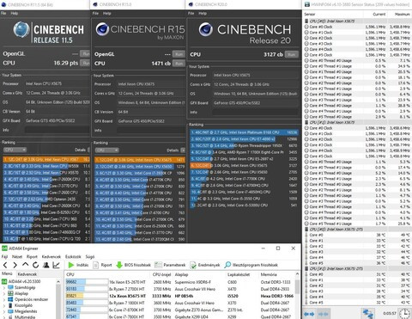
Task: Click Details in Cinebench R11.5 ranking
Action: click(x=80, y=150)
